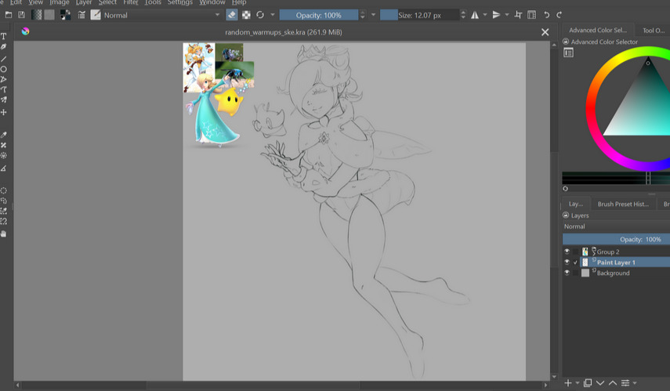The height and width of the screenshot is (391, 670).
Task: Hide the Group 2 layer
Action: tap(567, 252)
